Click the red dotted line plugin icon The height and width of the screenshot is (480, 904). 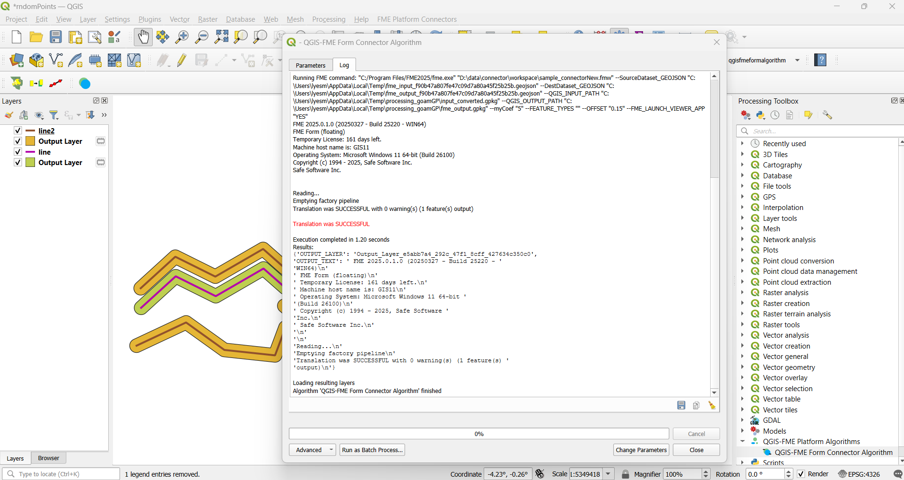(56, 83)
